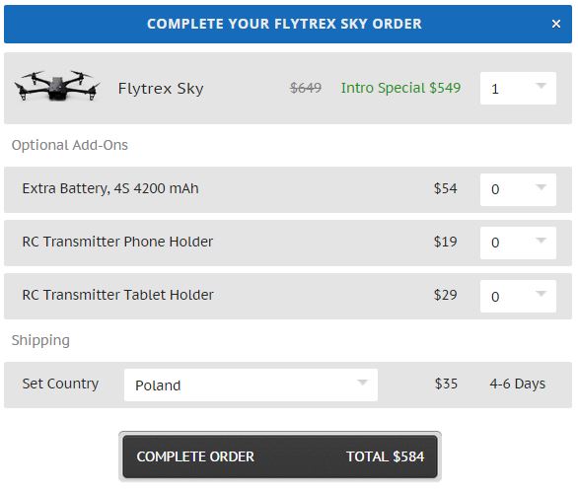The image size is (578, 489).
Task: Open the Flytrex Sky quantity dropdown
Action: pos(518,88)
